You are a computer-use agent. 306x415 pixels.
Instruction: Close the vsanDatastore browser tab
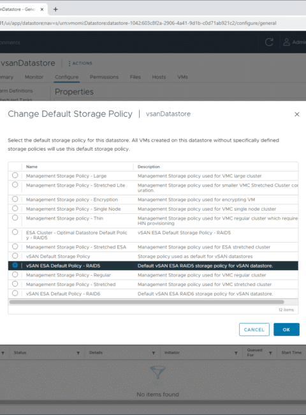click(x=41, y=10)
